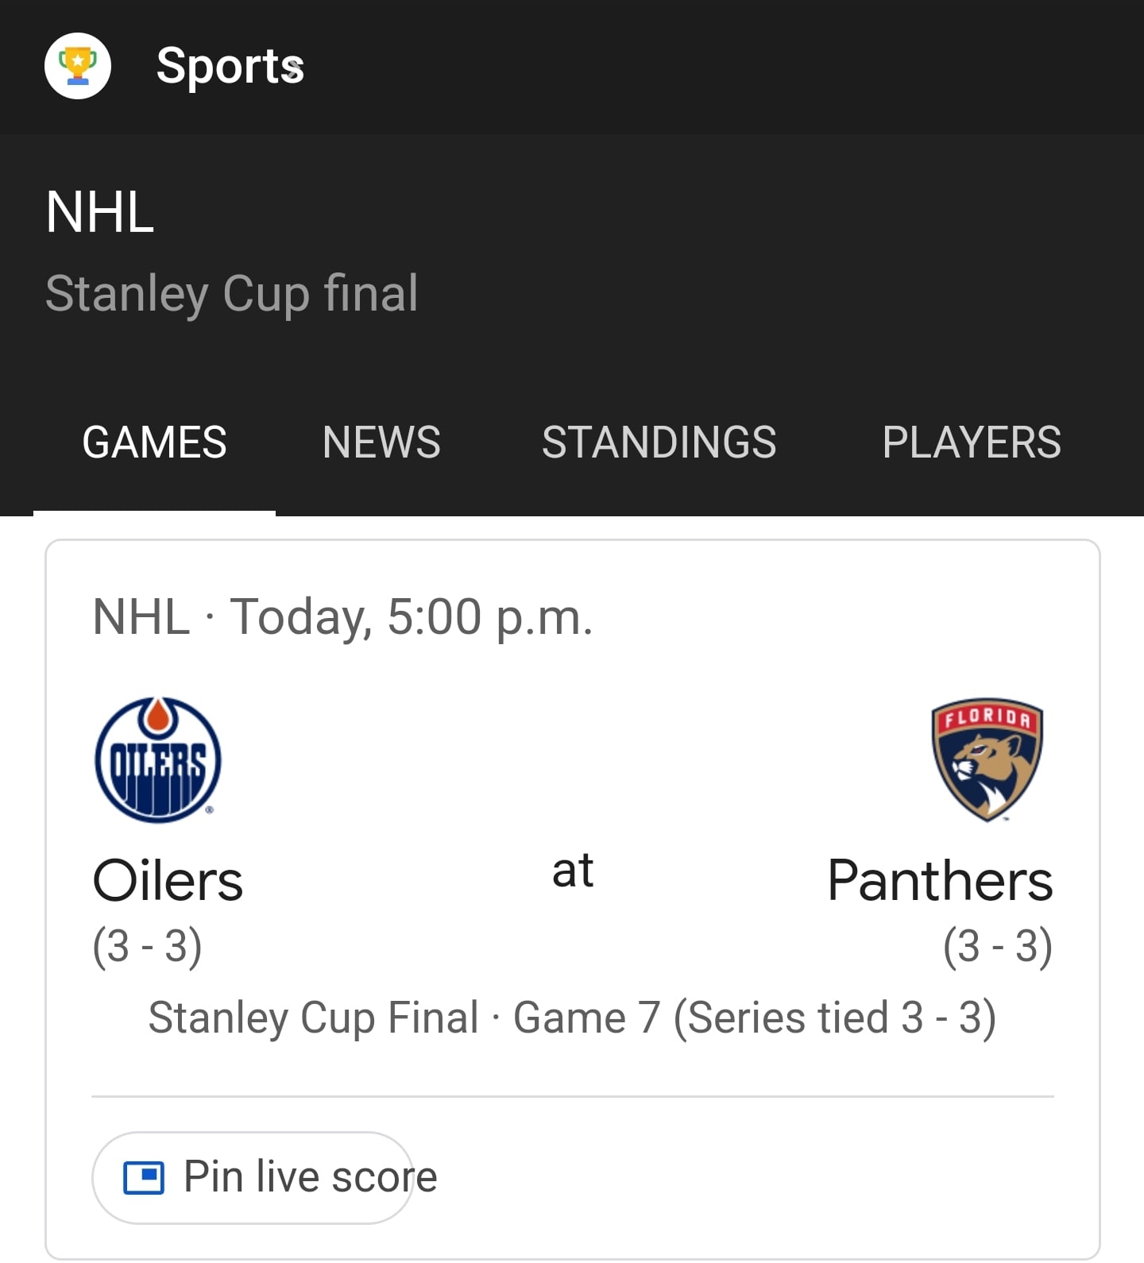
Task: Switch to the PLAYERS tab
Action: (972, 442)
